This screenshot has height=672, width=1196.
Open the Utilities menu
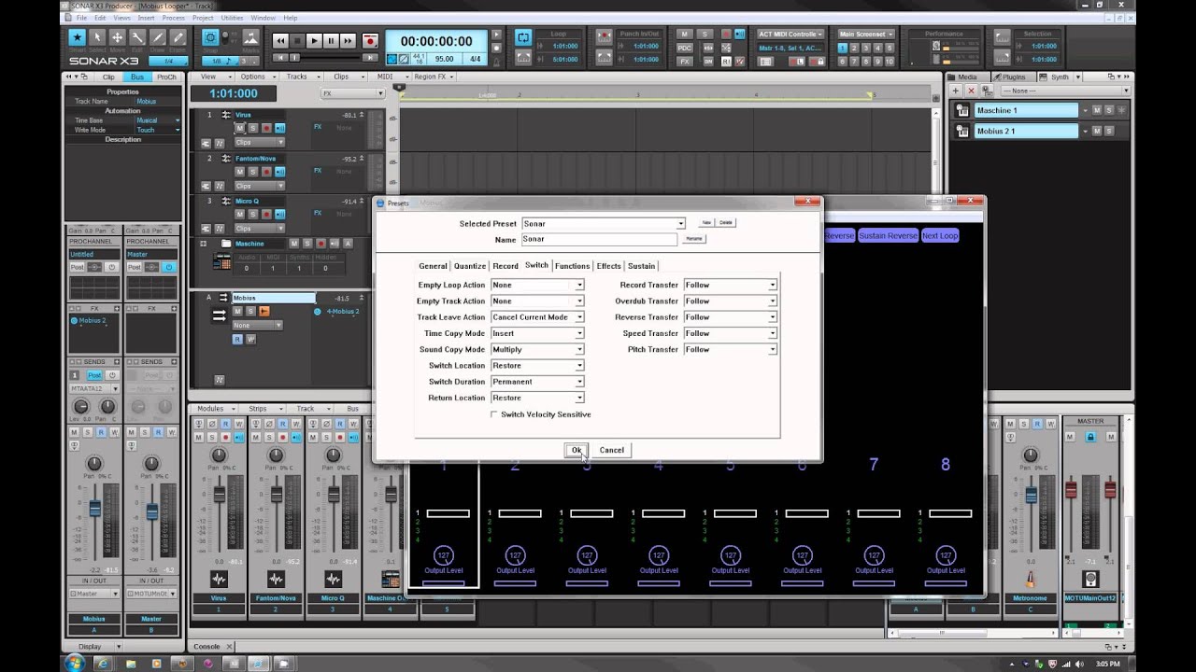(232, 18)
